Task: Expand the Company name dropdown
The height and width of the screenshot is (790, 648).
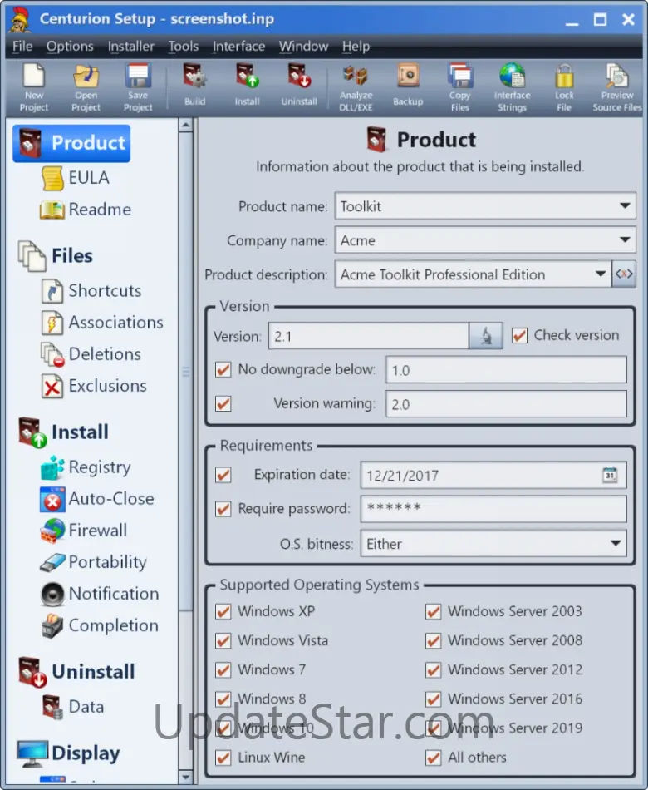Action: coord(625,239)
